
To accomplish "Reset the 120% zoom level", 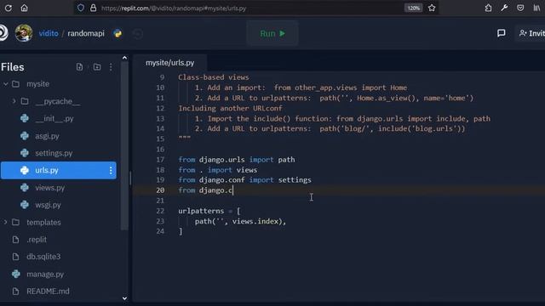I will point(413,8).
